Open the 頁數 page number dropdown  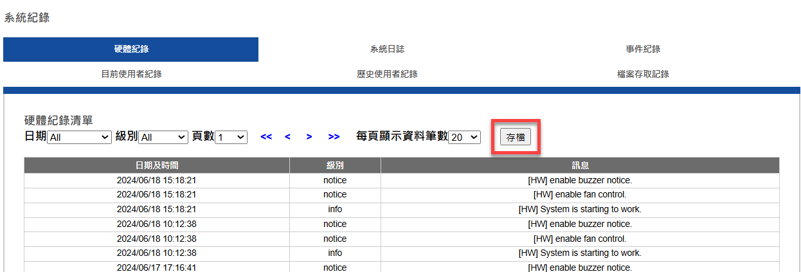pyautogui.click(x=231, y=138)
